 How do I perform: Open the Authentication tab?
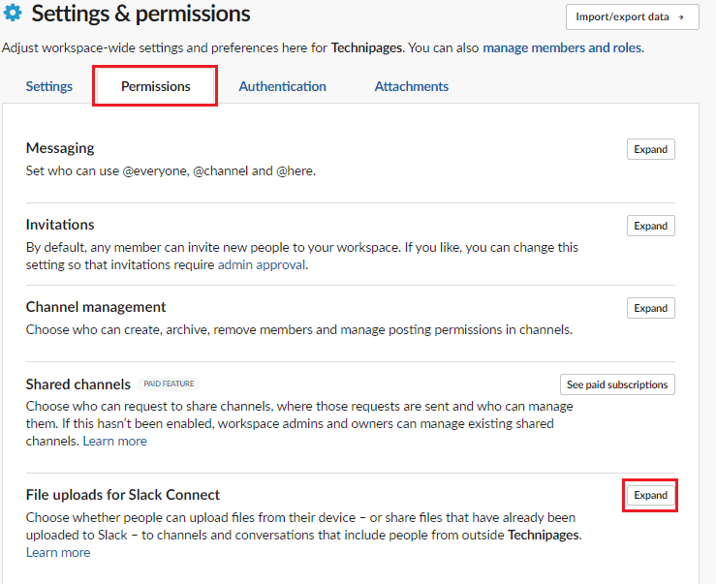coord(282,86)
